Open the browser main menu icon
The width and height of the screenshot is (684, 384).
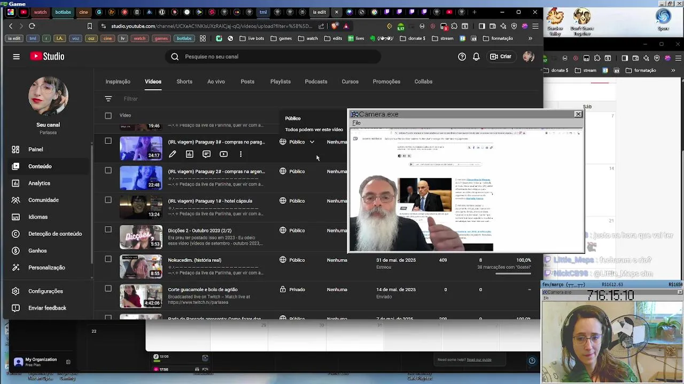(535, 26)
